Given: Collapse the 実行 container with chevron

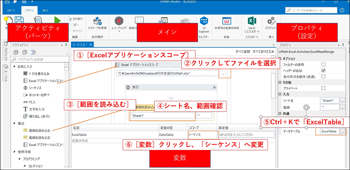Looking at the screenshot, I should click(x=214, y=88).
